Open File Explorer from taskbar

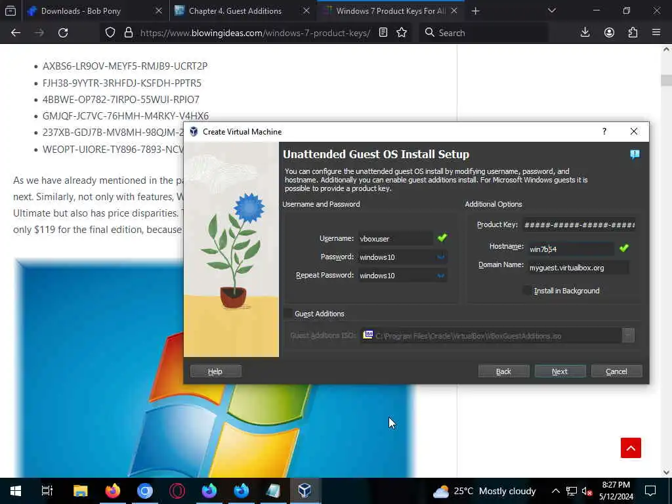80,491
